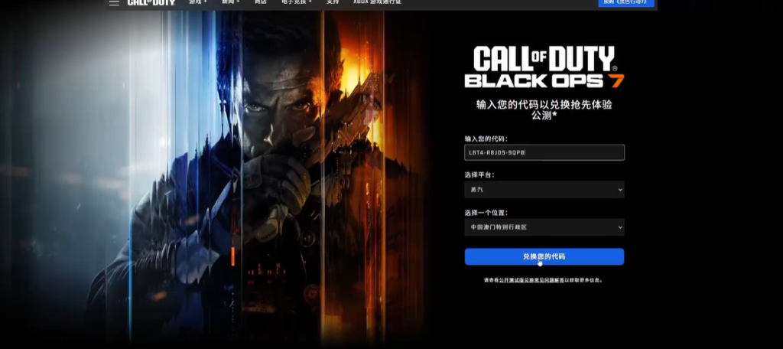
Task: Click the chevron arrow on region dropdown
Action: coord(619,227)
